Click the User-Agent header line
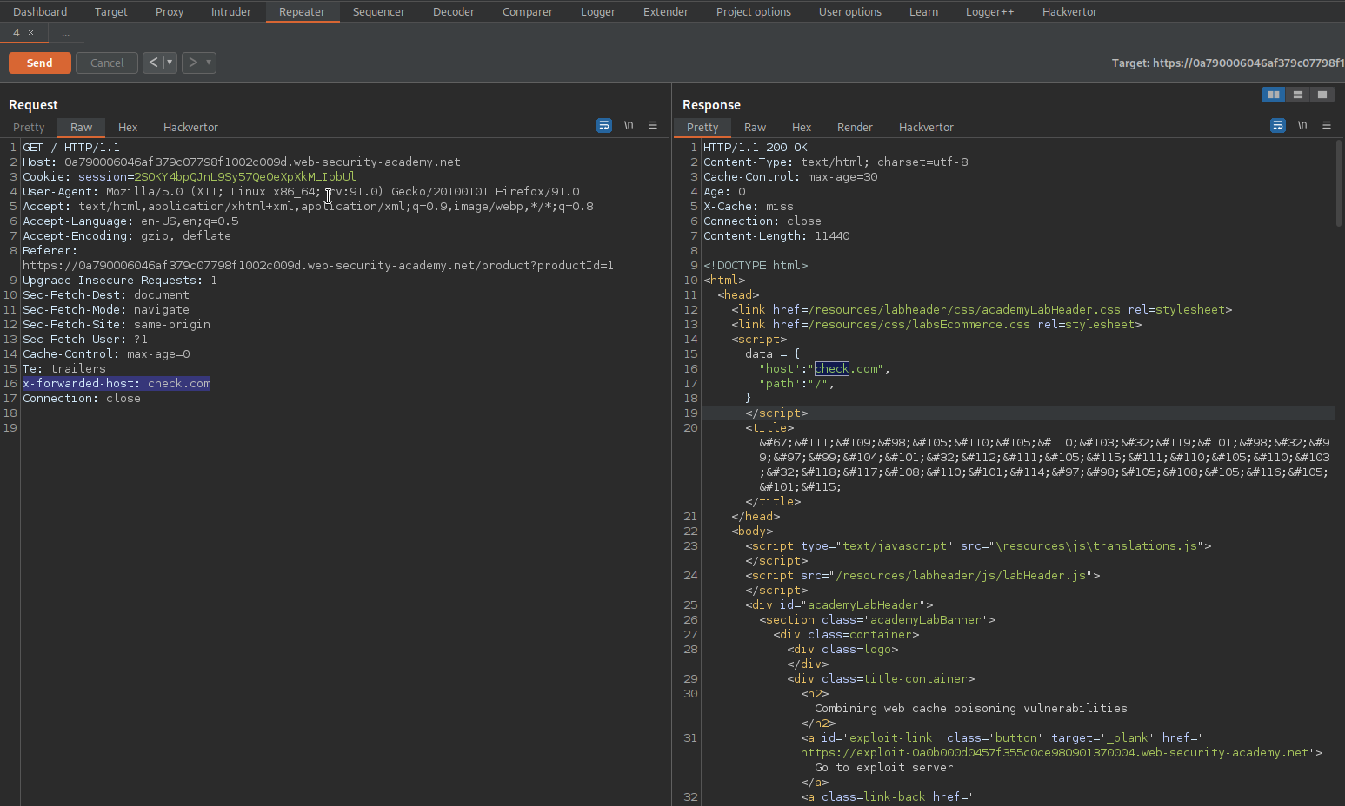1345x806 pixels. tap(301, 192)
